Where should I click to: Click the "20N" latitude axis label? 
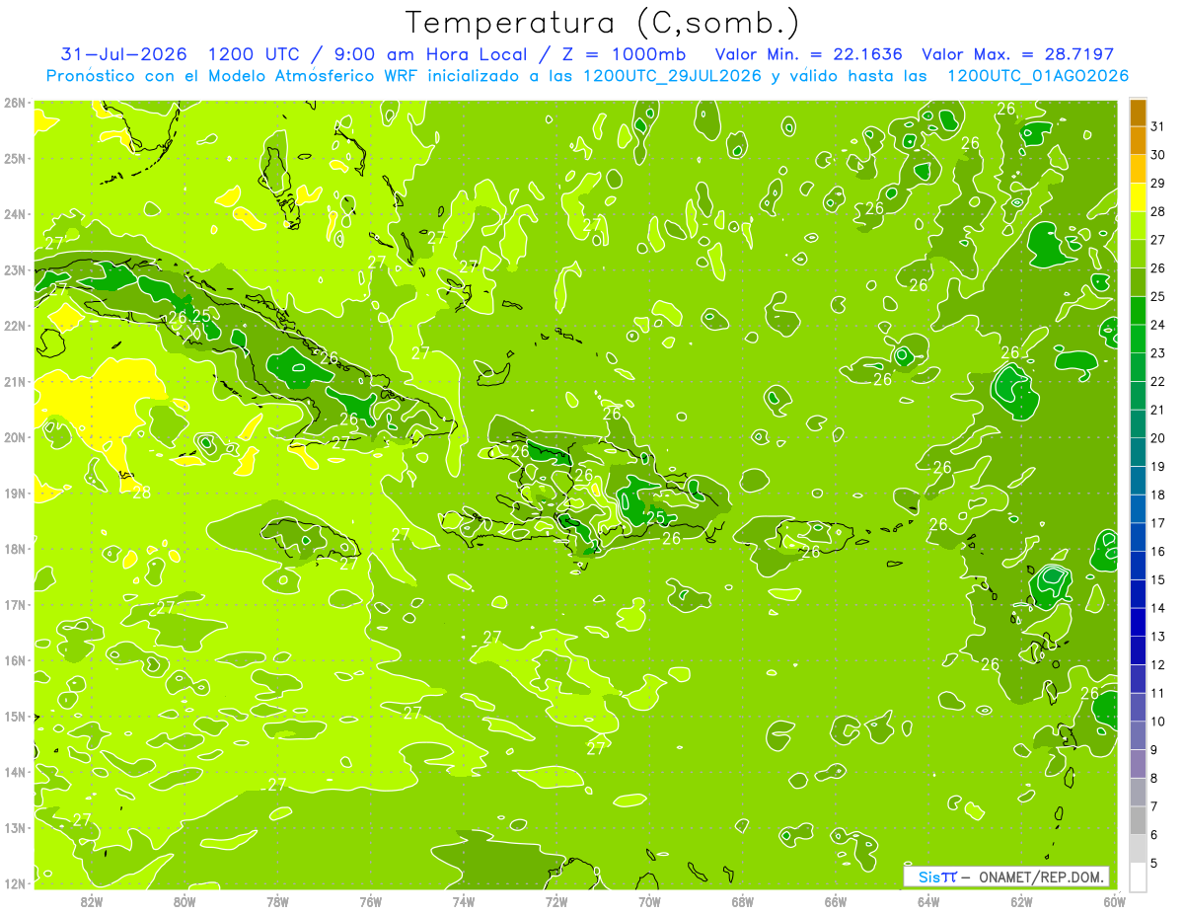(x=15, y=437)
